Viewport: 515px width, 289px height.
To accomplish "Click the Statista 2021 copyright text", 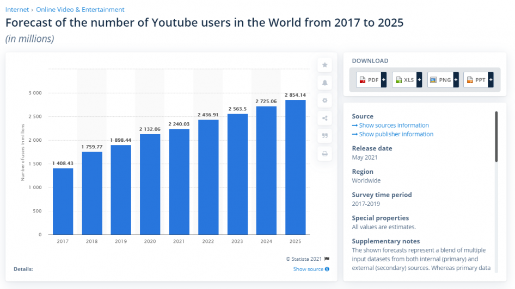I will [x=304, y=259].
